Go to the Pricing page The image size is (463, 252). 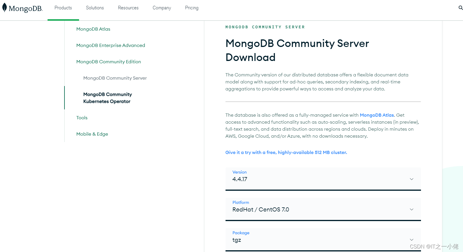192,8
